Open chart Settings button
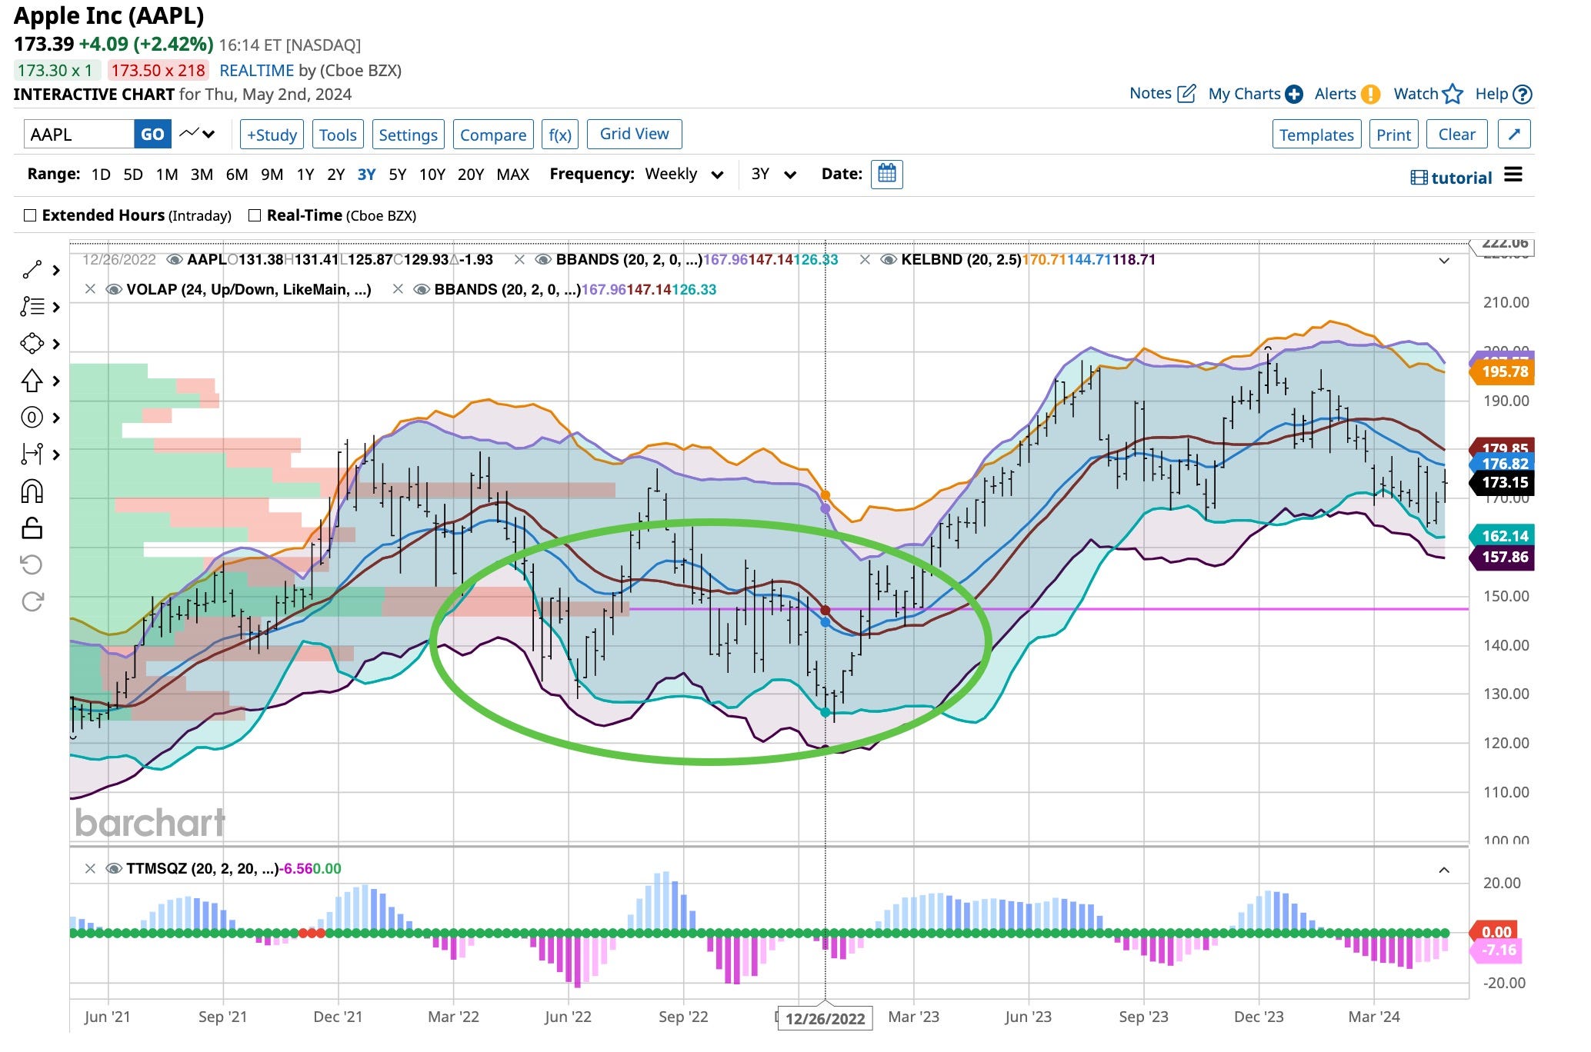The width and height of the screenshot is (1591, 1052). pos(408,135)
